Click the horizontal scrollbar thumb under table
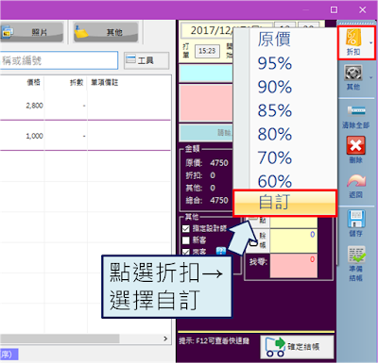Image resolution: width=378 pixels, height=363 pixels. (60, 338)
